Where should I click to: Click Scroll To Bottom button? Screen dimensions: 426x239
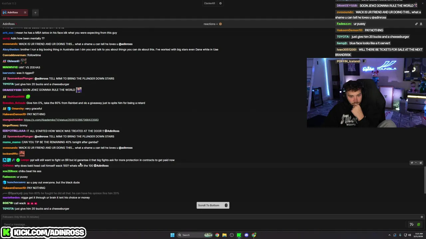(x=213, y=205)
